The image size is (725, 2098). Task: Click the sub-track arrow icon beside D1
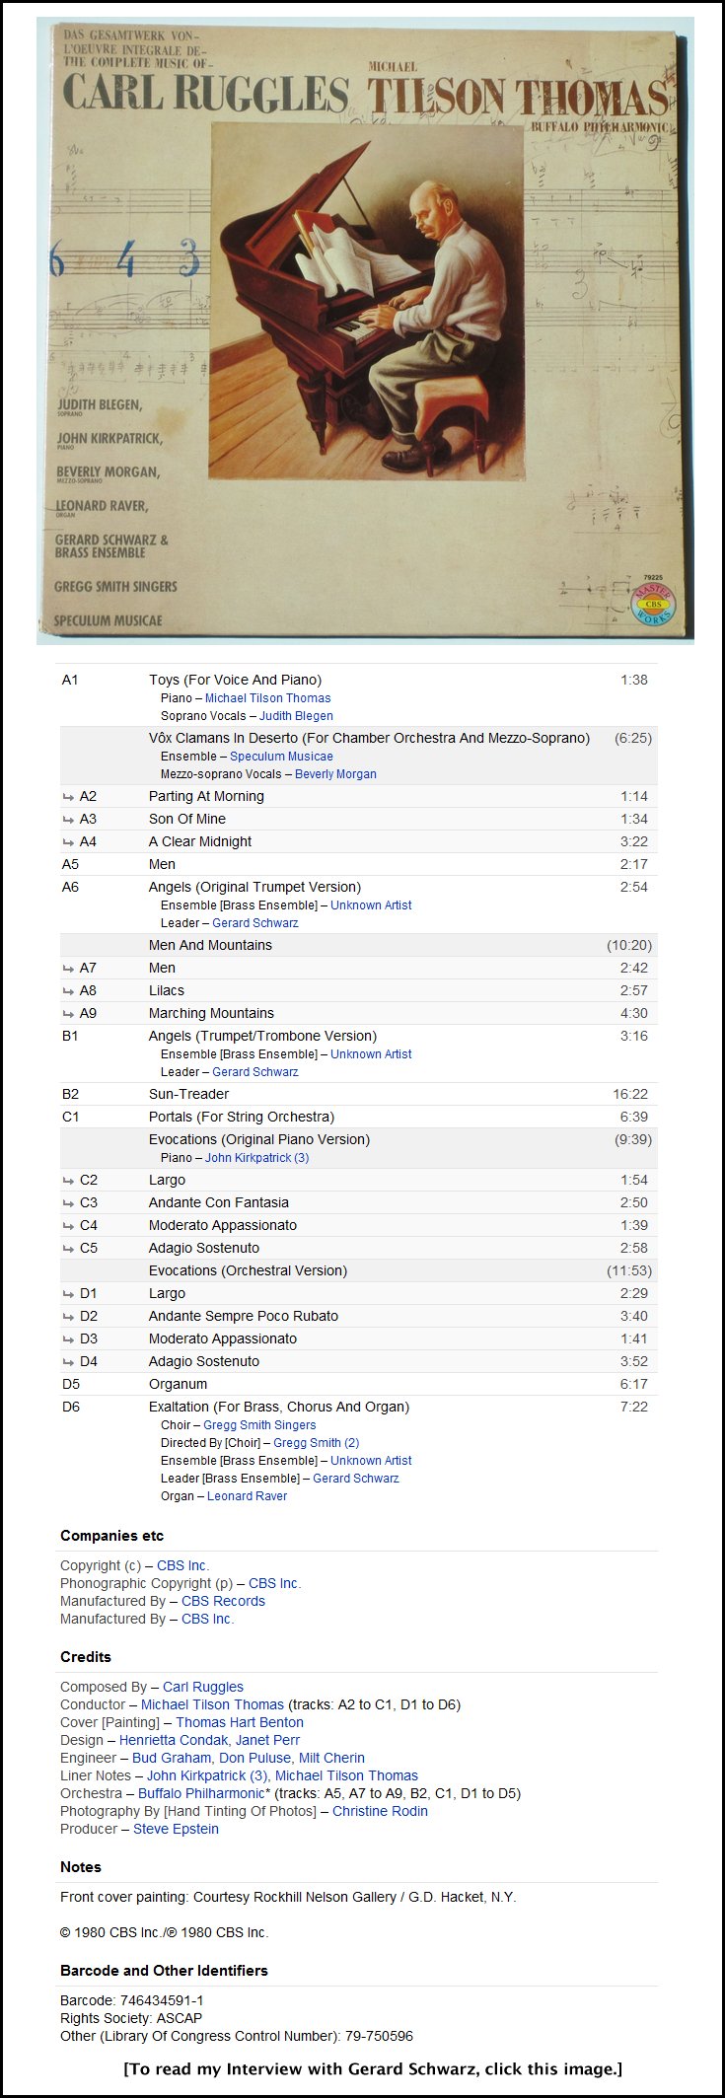[x=68, y=1293]
